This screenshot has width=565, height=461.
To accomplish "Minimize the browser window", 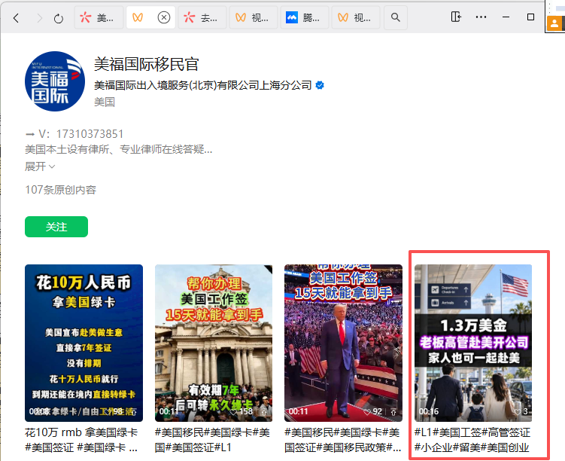I will (x=506, y=17).
